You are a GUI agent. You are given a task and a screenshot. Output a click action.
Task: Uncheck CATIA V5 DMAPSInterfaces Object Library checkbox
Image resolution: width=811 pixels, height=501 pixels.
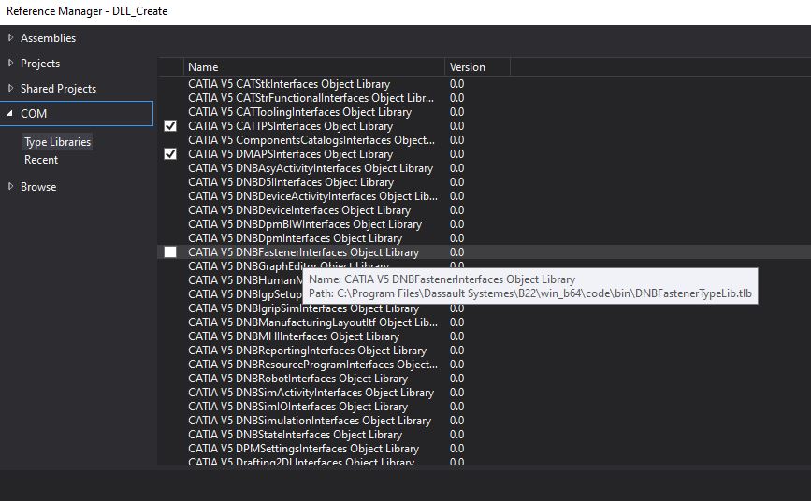pyautogui.click(x=170, y=154)
